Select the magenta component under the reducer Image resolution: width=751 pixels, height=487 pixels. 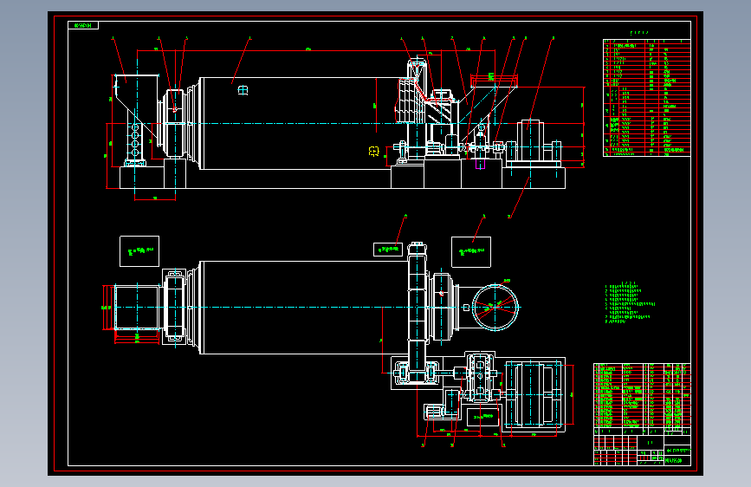(x=480, y=165)
